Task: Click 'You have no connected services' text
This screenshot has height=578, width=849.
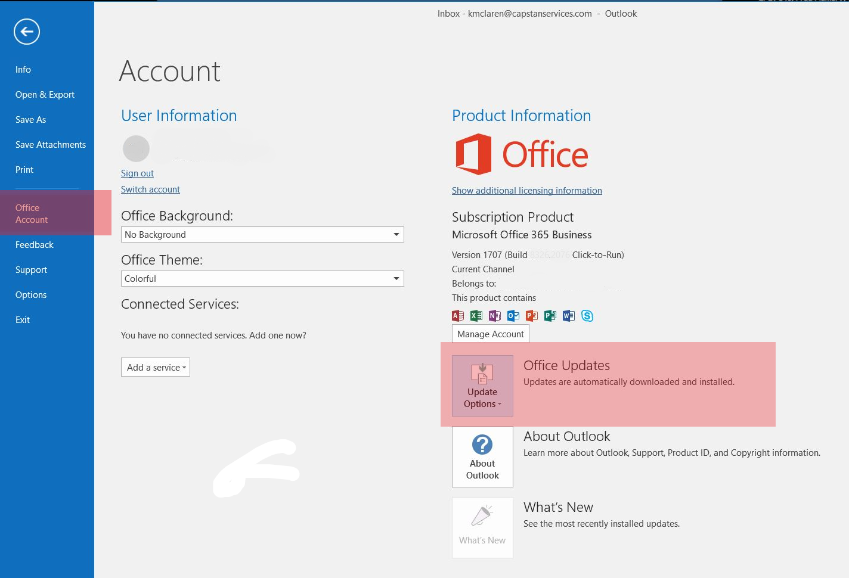Action: pos(213,335)
